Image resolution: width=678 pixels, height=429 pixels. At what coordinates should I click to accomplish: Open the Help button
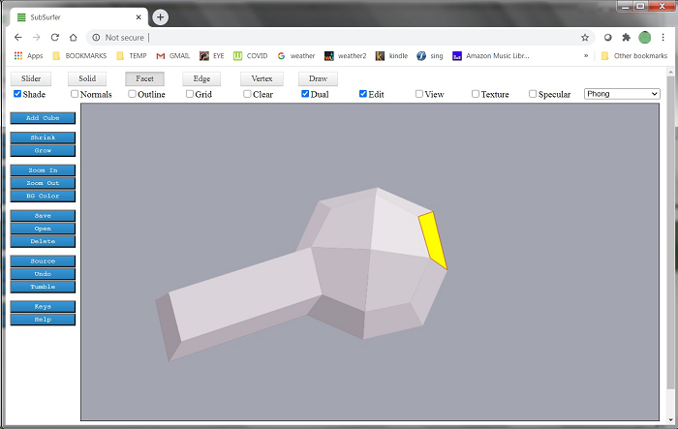(x=43, y=320)
